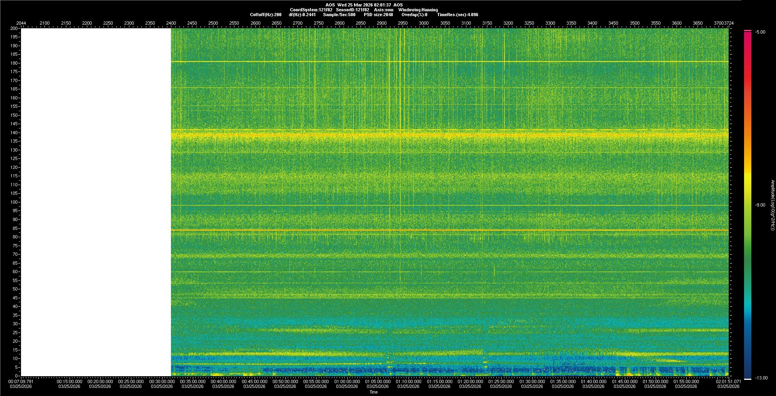This screenshot has height=396, width=776.
Task: Click the PSD size:2048 parameter
Action: 378,15
